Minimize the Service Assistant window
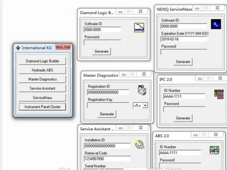 coord(120,128)
